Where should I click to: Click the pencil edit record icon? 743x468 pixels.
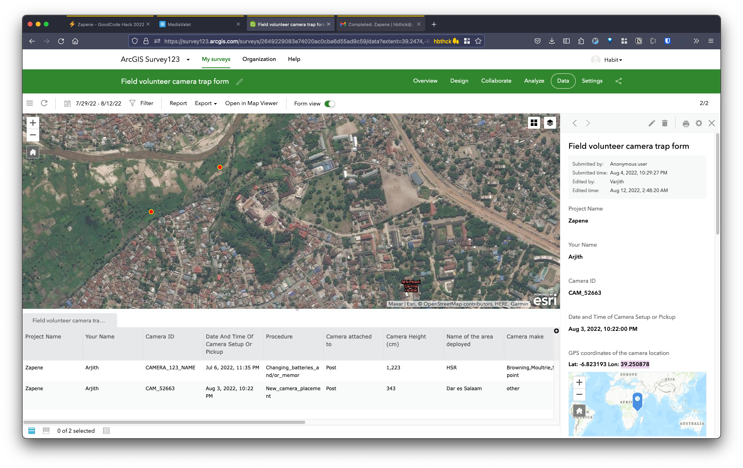click(x=652, y=123)
